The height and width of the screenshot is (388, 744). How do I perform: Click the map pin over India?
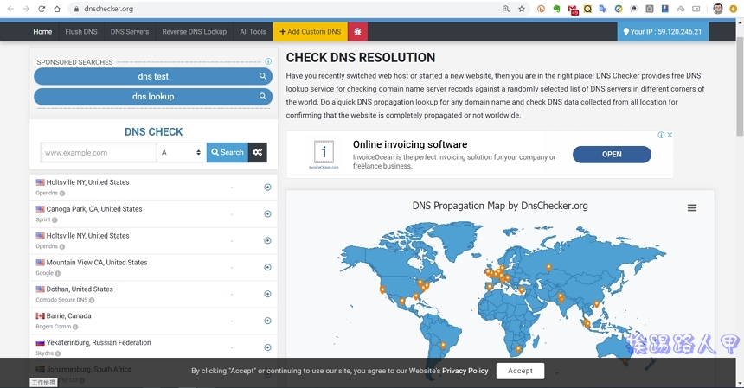coord(561,297)
